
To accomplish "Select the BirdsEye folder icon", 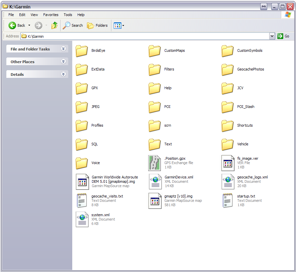I will pyautogui.click(x=82, y=51).
